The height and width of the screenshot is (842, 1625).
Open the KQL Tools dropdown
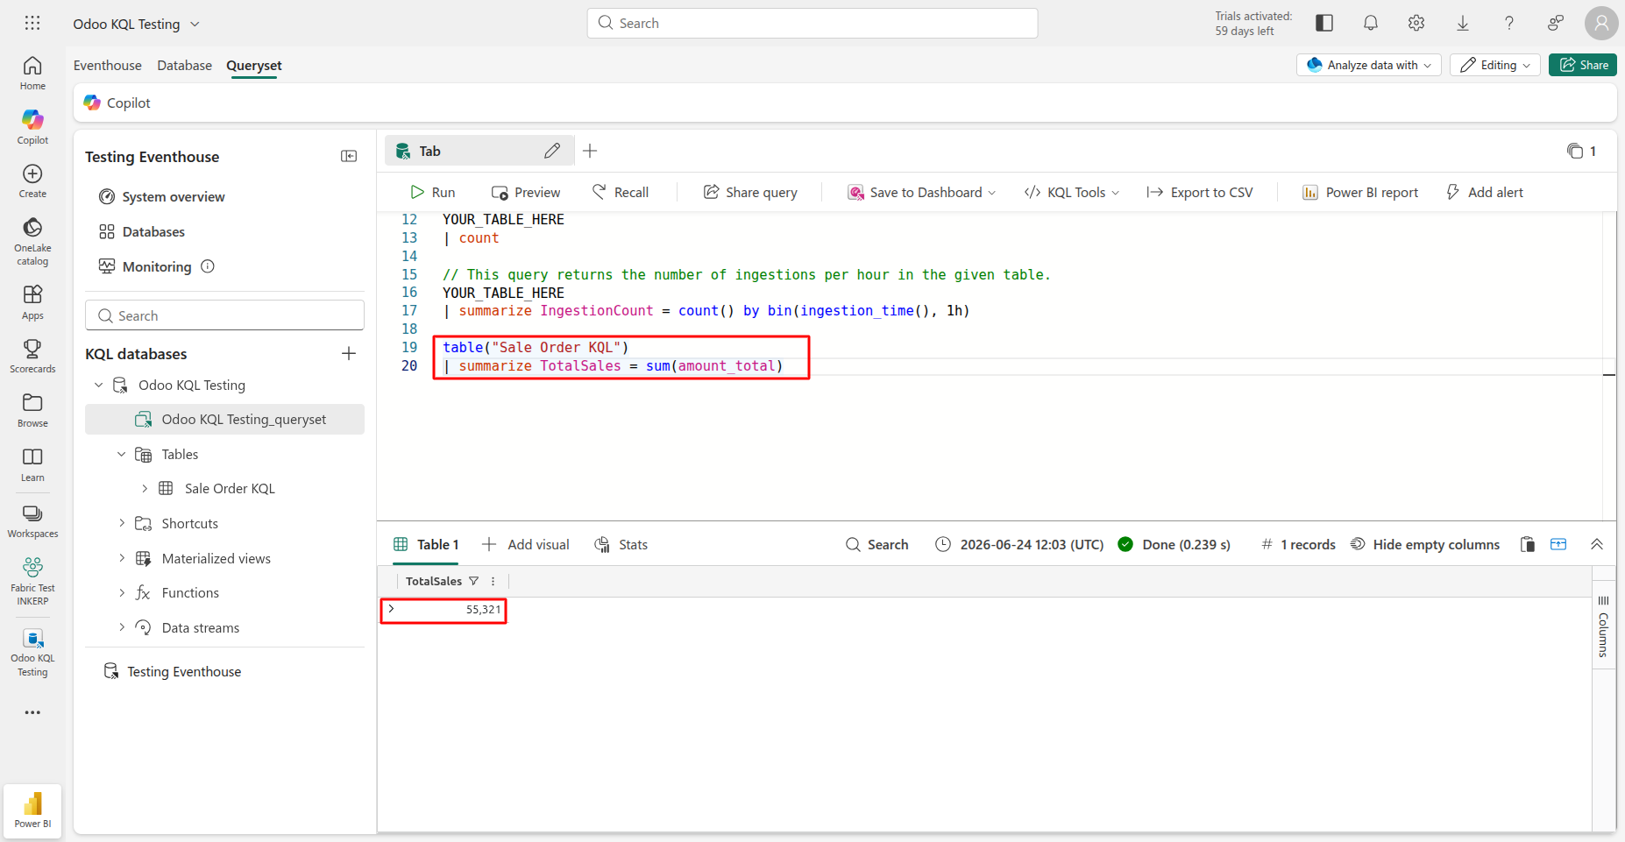1072,192
